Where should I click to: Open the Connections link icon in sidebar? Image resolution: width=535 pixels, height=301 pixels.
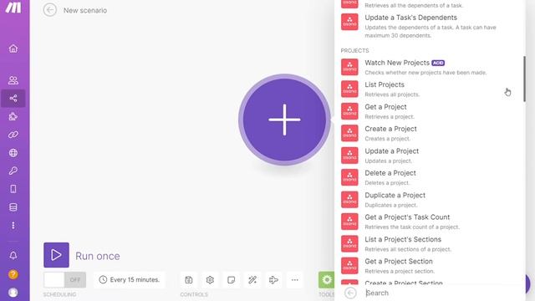point(13,135)
